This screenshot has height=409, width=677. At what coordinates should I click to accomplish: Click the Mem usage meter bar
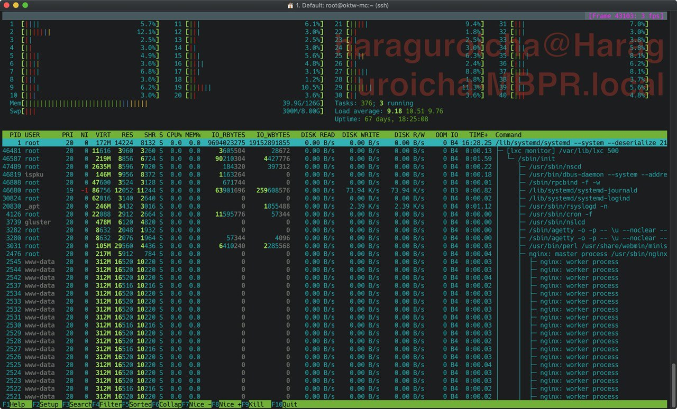tap(167, 103)
